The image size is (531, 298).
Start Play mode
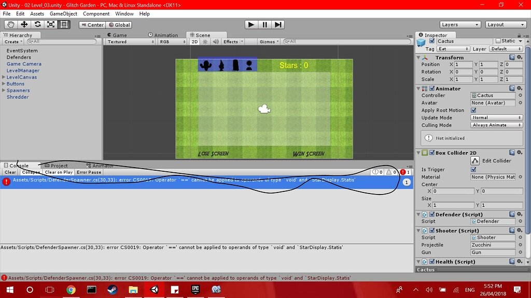coord(251,25)
